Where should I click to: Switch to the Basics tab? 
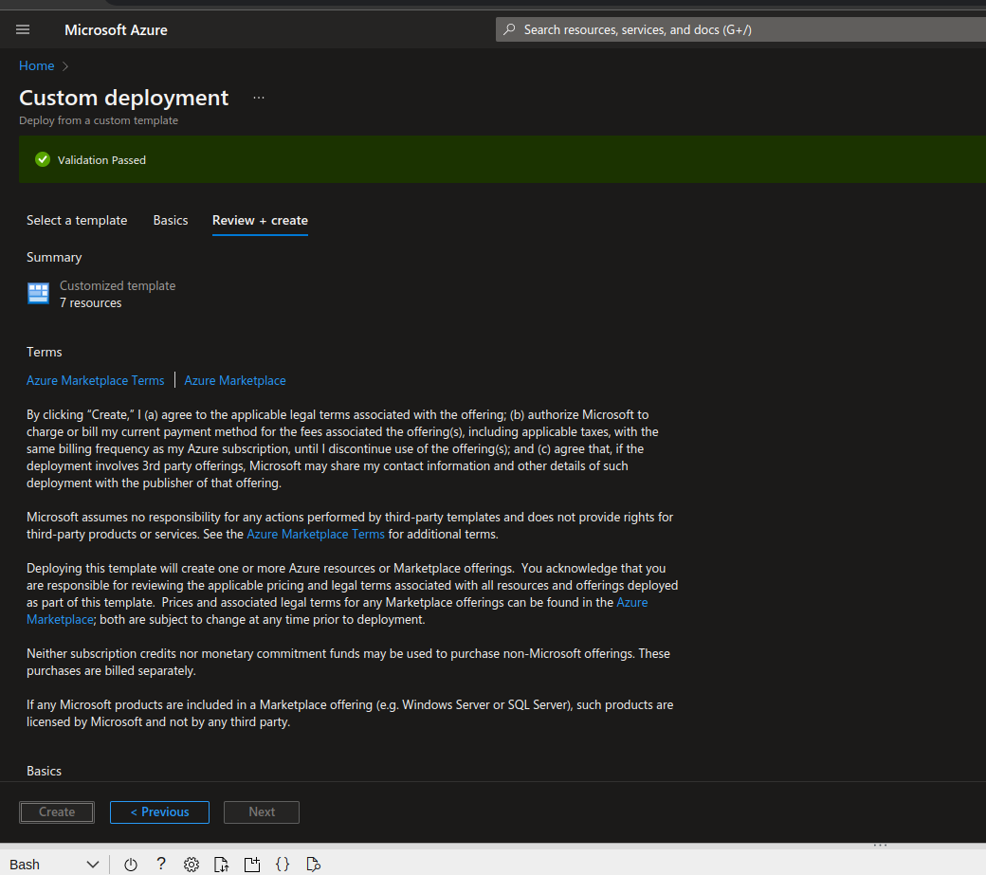(x=171, y=221)
